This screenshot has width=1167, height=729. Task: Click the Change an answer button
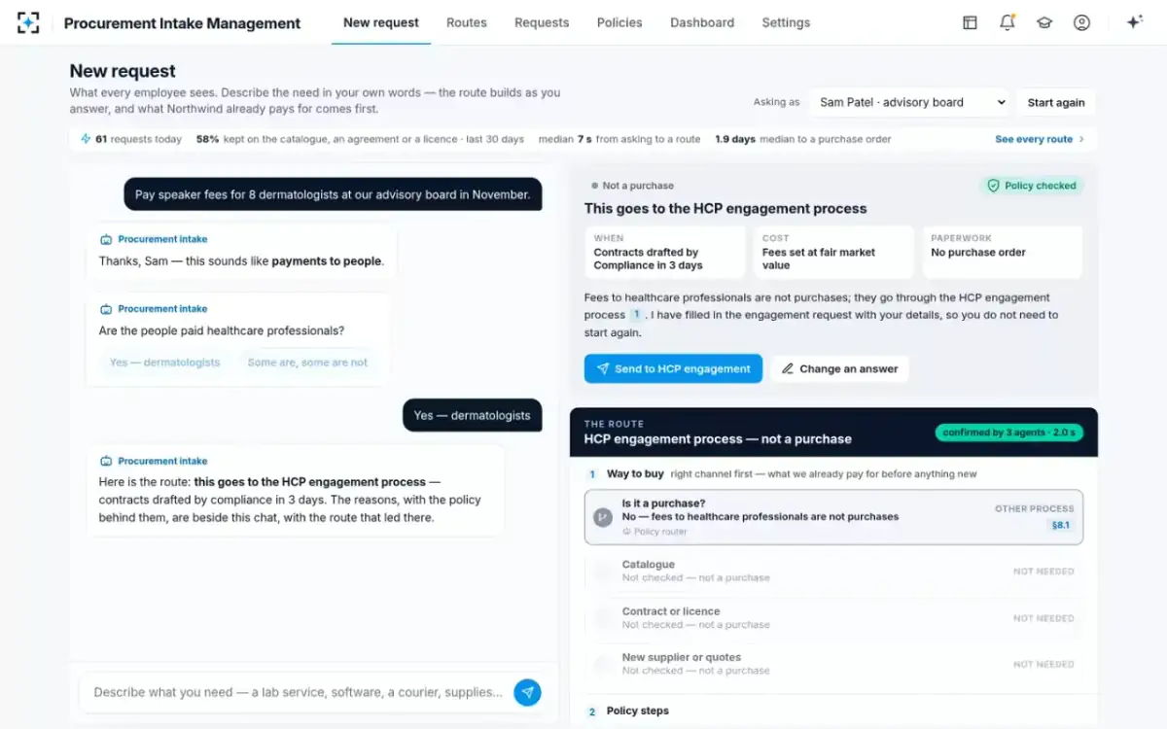pos(839,369)
